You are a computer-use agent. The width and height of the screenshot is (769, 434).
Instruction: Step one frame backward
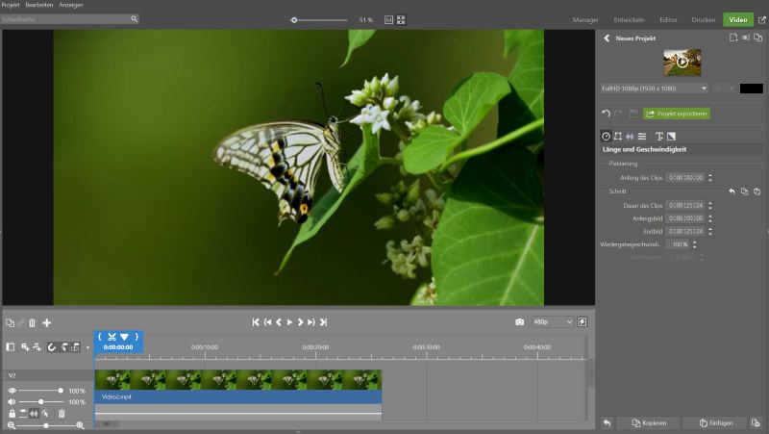[x=279, y=322]
